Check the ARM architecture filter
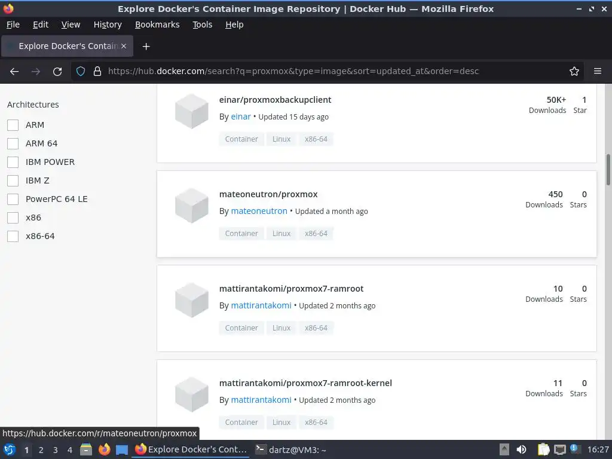This screenshot has height=459, width=612. click(x=13, y=125)
